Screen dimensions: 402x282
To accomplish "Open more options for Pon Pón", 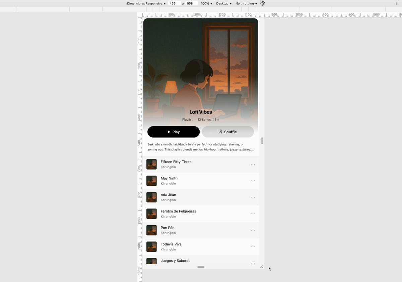I will (x=253, y=230).
